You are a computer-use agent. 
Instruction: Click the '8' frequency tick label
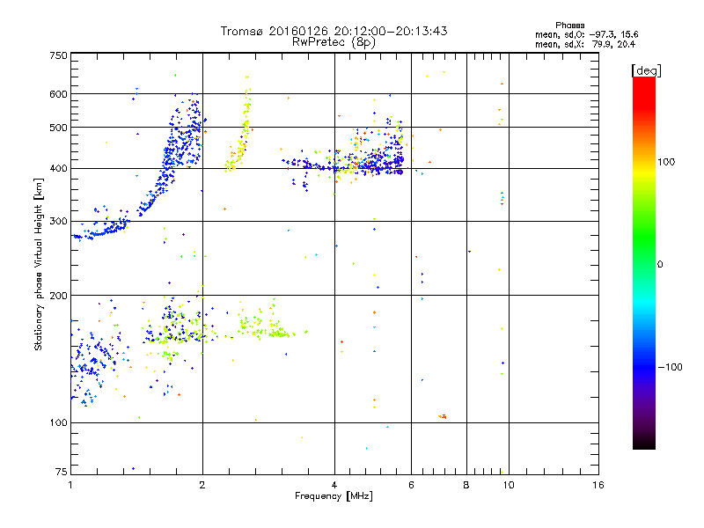tap(466, 485)
